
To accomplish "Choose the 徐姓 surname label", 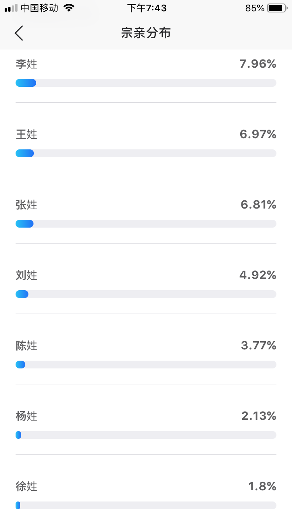I will click(x=26, y=486).
